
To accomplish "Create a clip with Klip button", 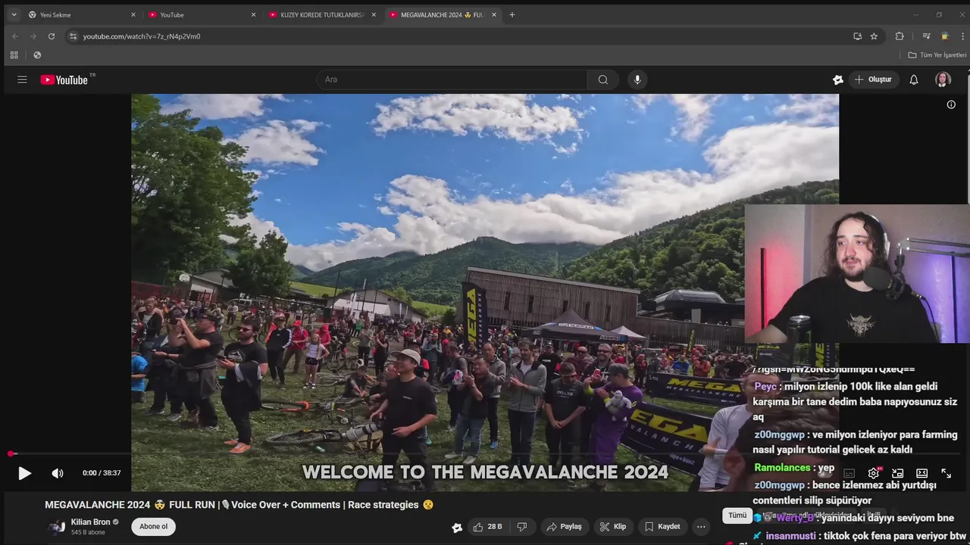I will pyautogui.click(x=614, y=527).
